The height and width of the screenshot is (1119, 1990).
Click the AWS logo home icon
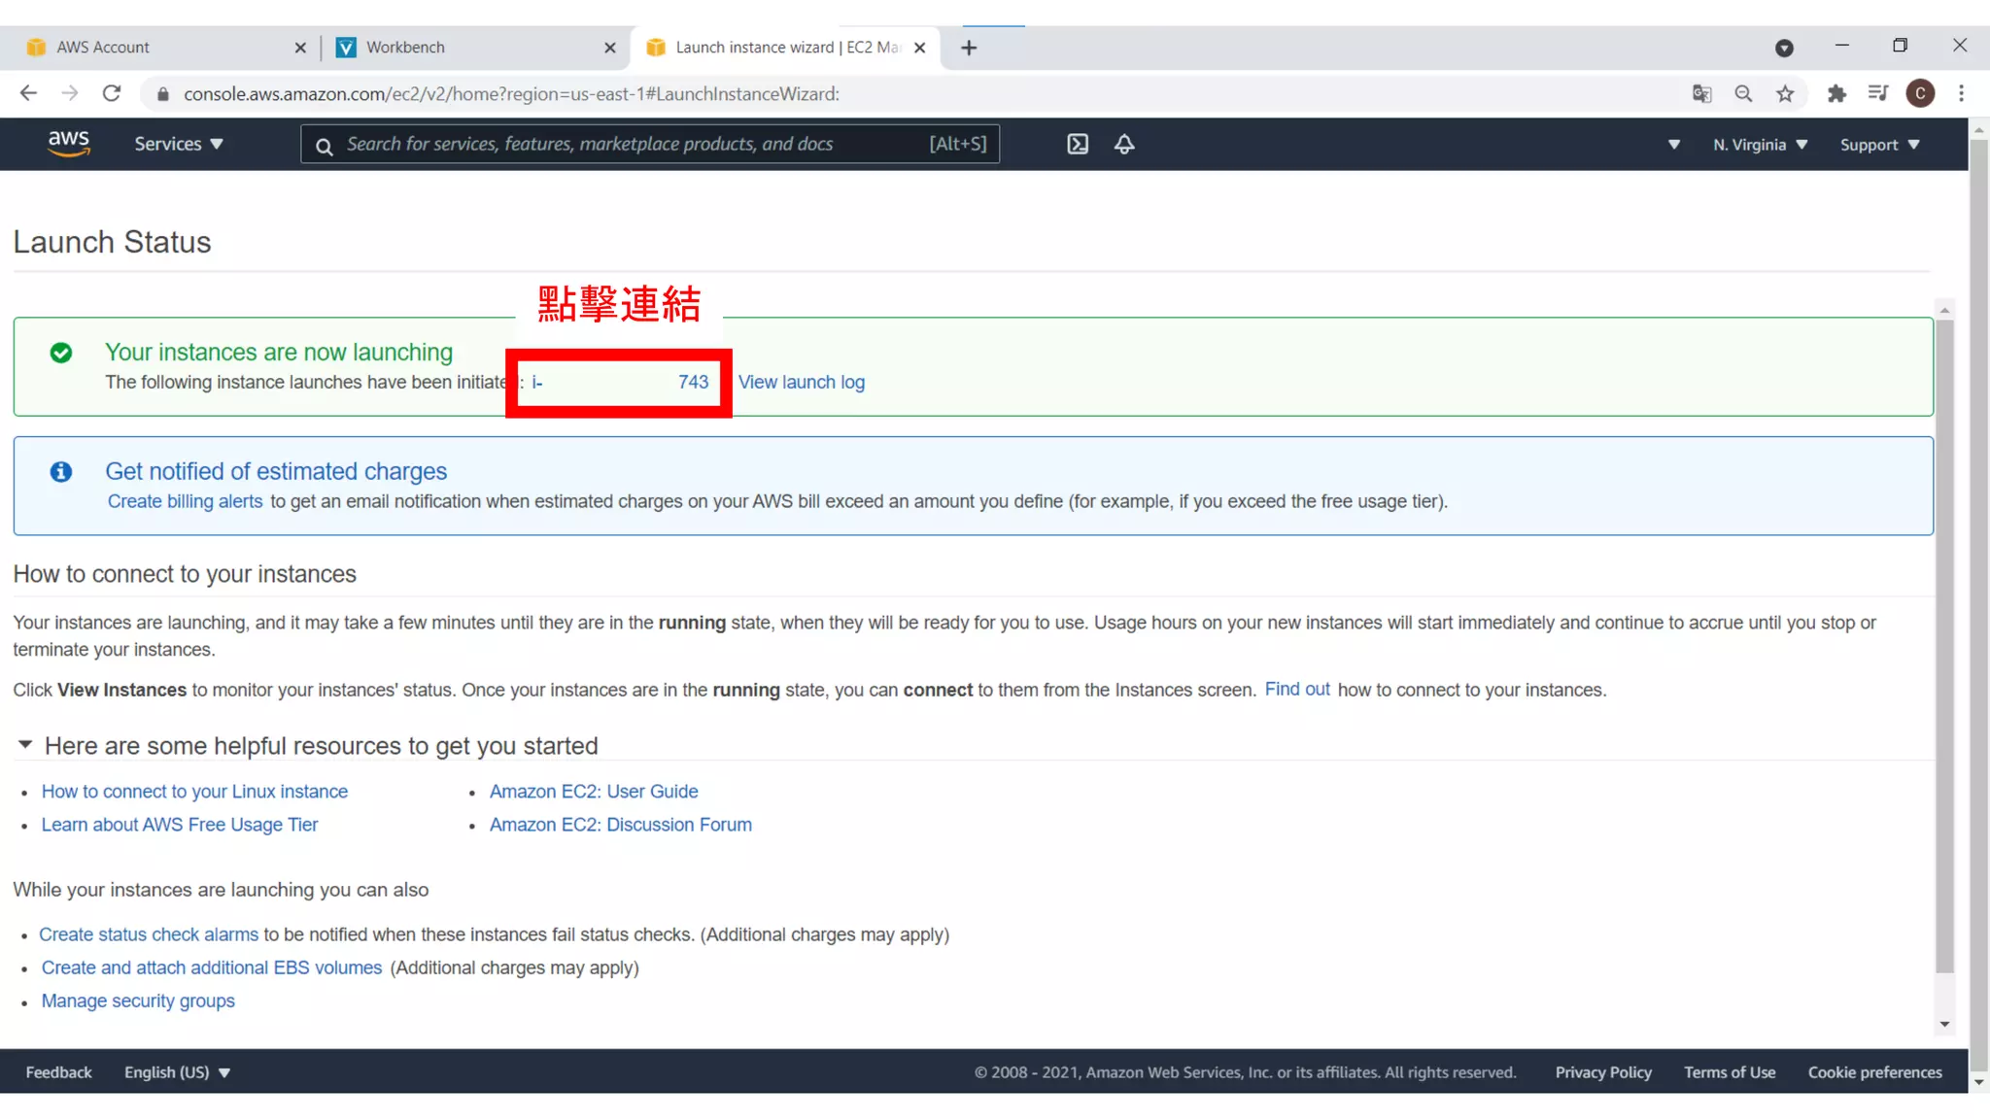click(69, 143)
